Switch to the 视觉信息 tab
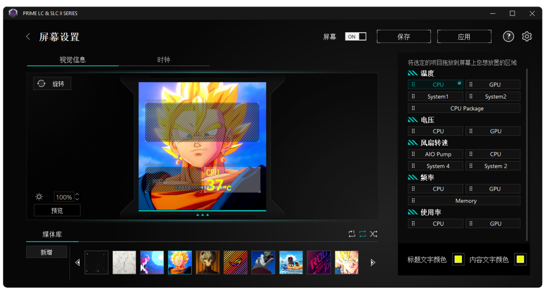The width and height of the screenshot is (545, 294). point(73,60)
